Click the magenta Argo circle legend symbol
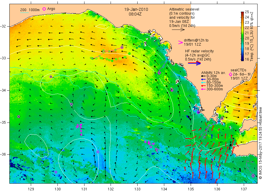This screenshot has height=193, width=264. point(44,9)
